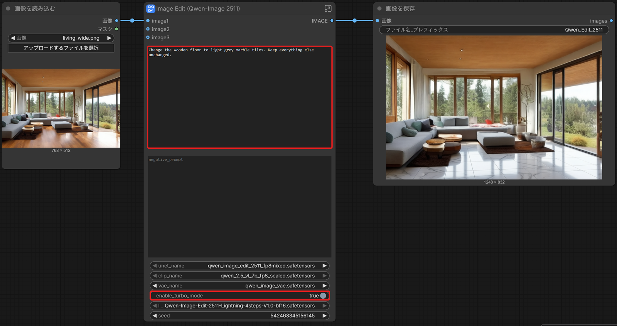Click アップロードするファイルを選択 upload button
This screenshot has width=617, height=326.
point(61,48)
